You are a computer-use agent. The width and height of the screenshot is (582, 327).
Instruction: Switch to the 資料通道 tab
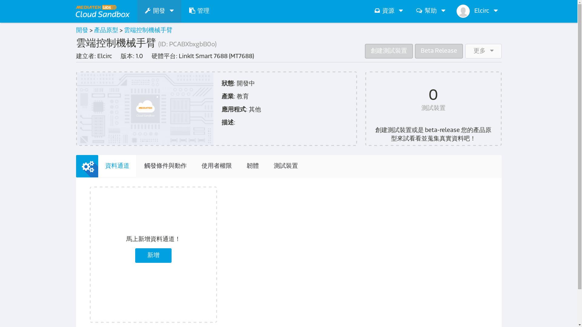[117, 166]
